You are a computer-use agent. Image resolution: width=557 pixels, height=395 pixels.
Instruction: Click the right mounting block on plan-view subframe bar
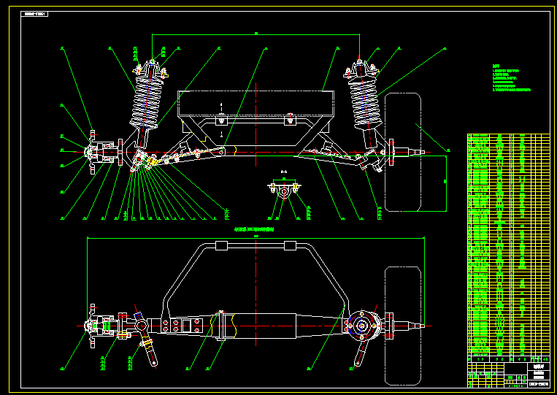click(291, 245)
